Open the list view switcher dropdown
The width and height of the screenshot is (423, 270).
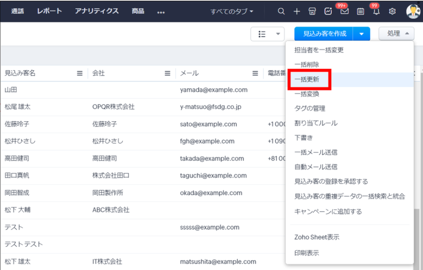tap(267, 34)
